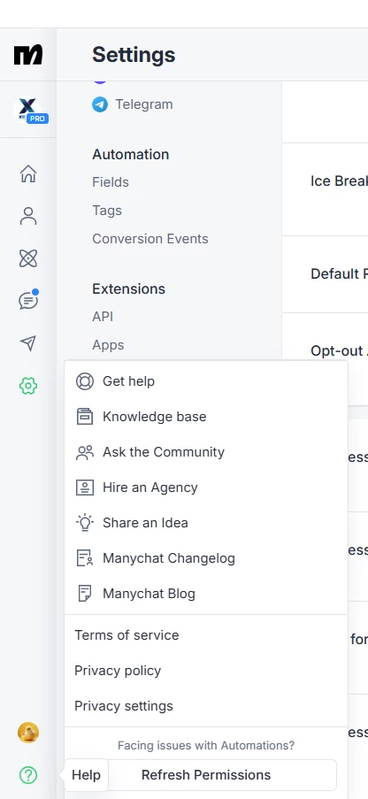Click the Refresh Permissions button
Screen dimensions: 368x799
tap(206, 775)
